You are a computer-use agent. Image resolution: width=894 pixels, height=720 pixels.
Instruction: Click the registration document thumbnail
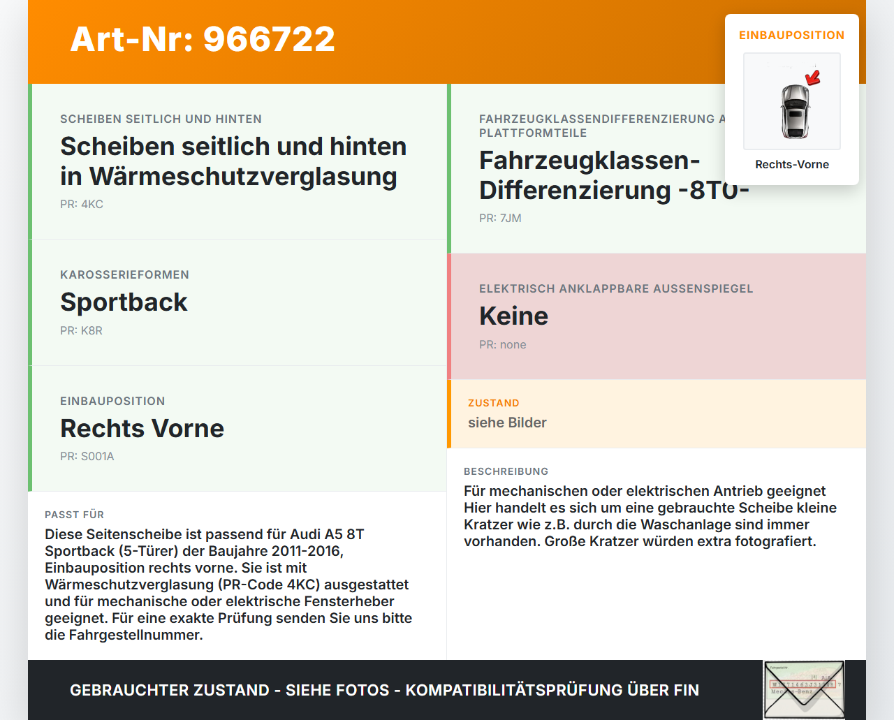(x=804, y=689)
